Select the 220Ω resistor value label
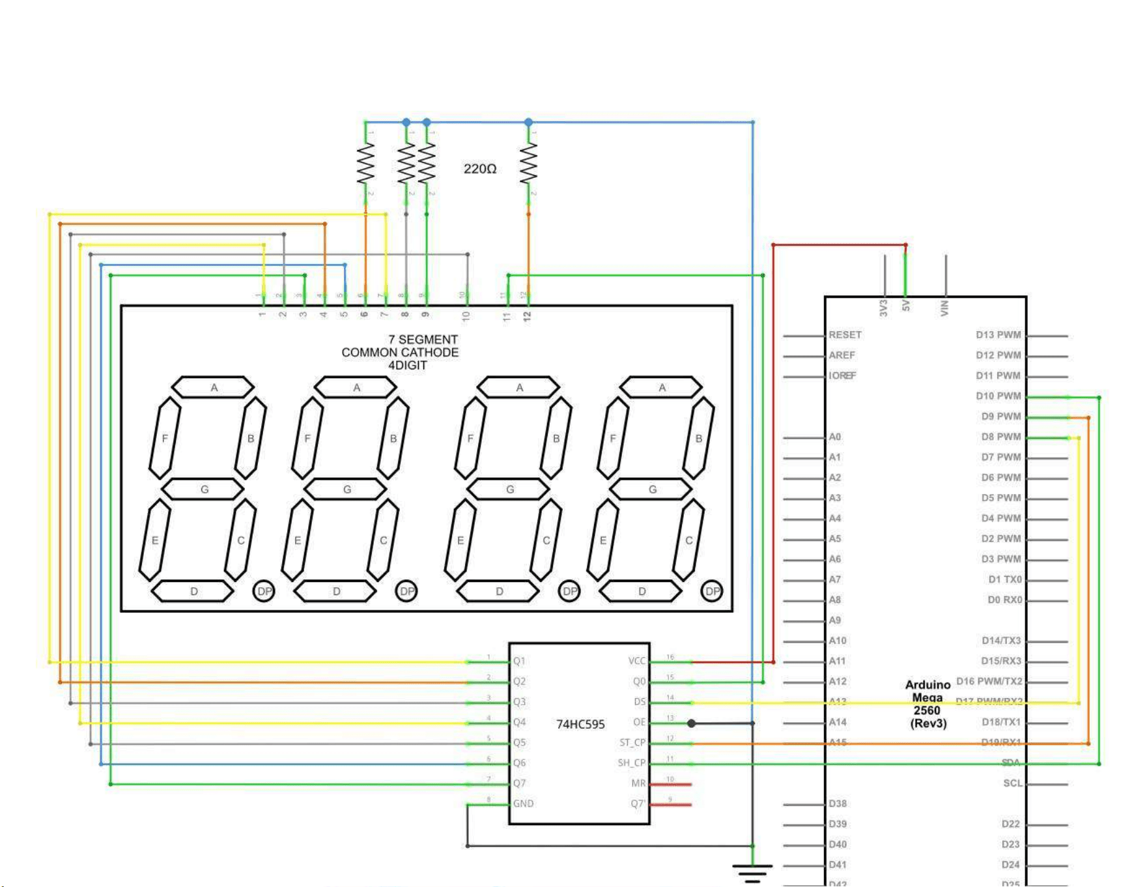This screenshot has height=887, width=1147. pos(480,169)
